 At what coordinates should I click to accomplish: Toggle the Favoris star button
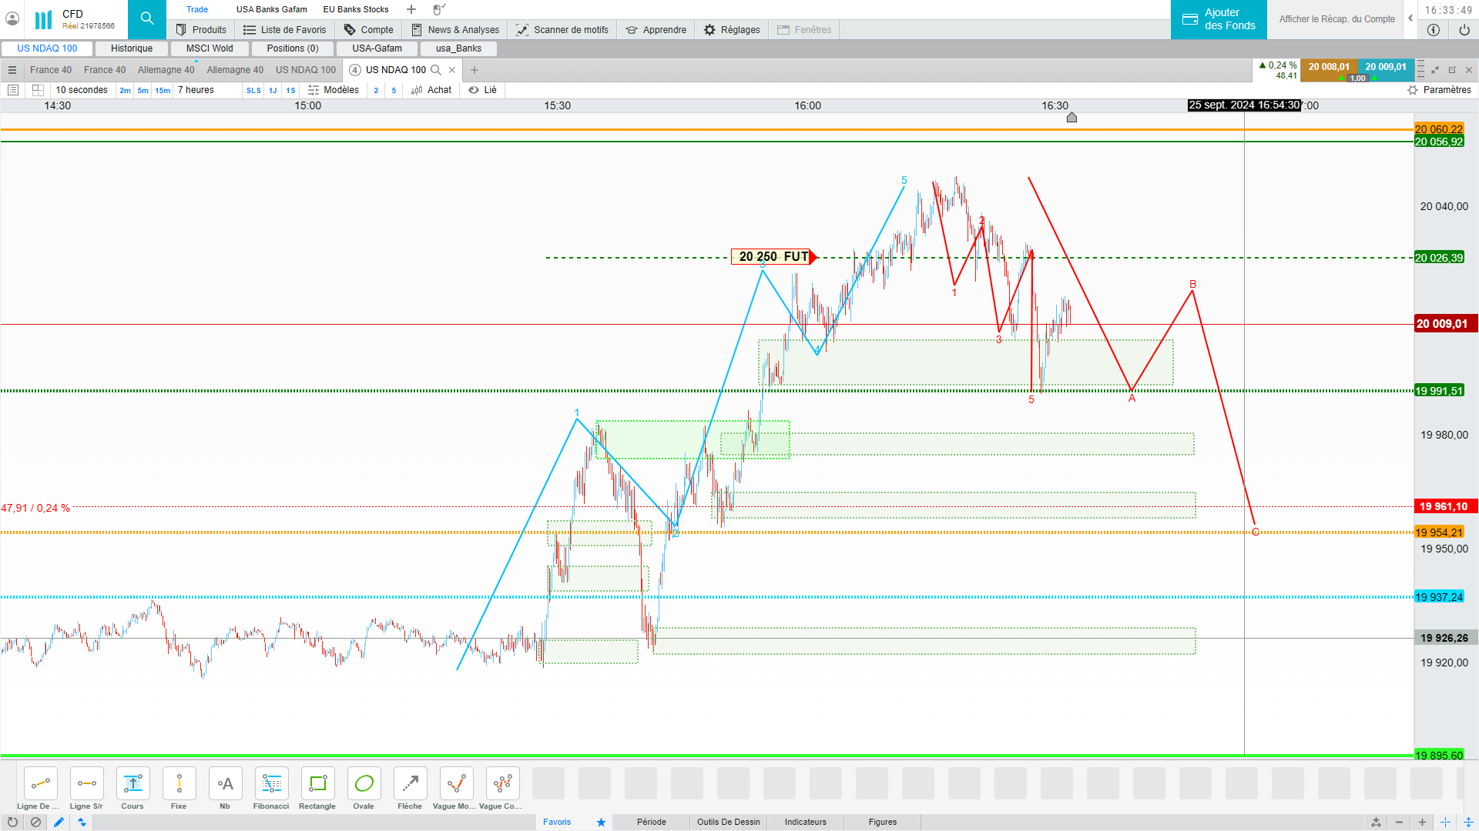pos(601,822)
